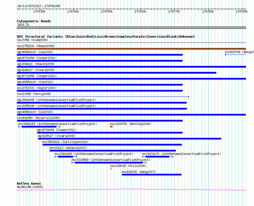Click the DGV Structural Variants track title
Viewport: 254px width, 206px height.
coord(106,37)
